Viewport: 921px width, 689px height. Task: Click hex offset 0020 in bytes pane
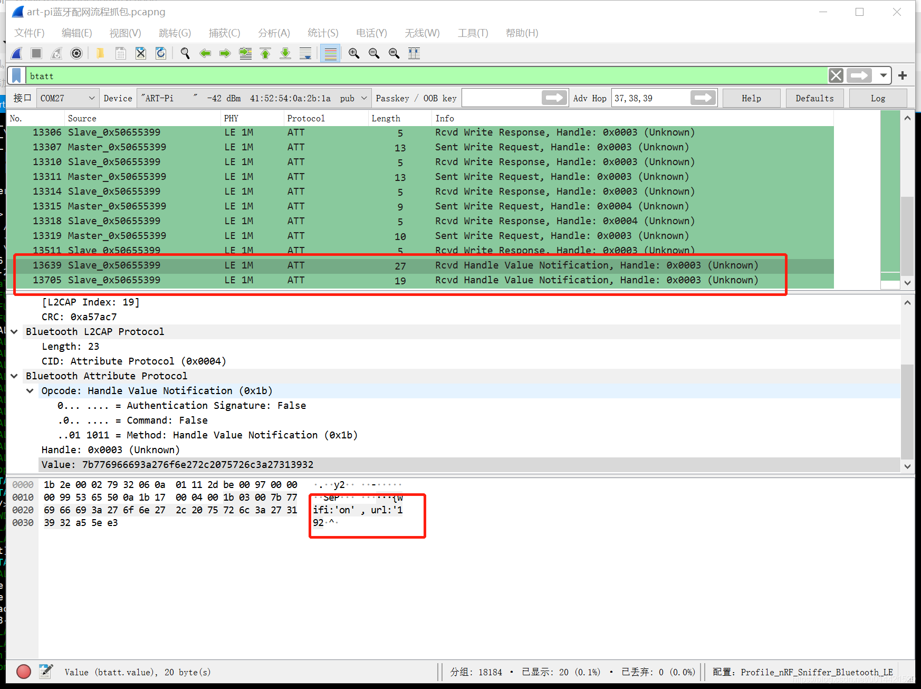point(23,510)
